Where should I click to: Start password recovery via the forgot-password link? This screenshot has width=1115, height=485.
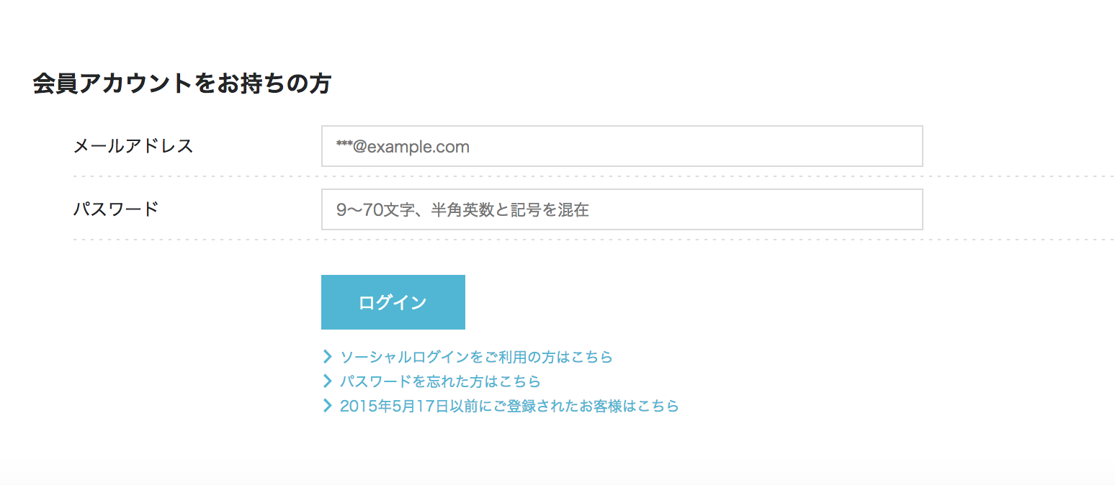pos(440,381)
